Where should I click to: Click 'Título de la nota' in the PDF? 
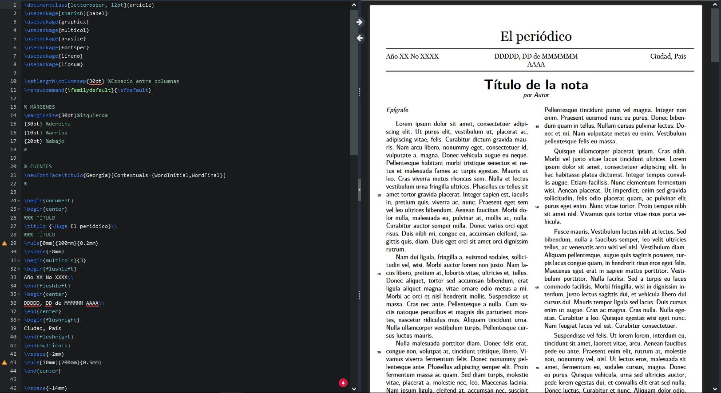(536, 85)
